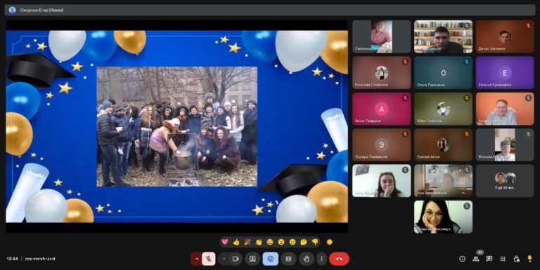Click the presenter avatar icon in top bar

click(x=13, y=10)
